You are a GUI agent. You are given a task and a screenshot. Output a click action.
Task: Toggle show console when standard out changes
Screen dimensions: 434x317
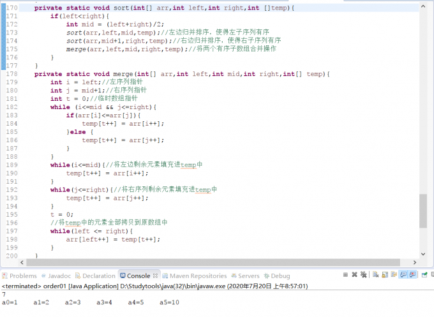coord(404,275)
